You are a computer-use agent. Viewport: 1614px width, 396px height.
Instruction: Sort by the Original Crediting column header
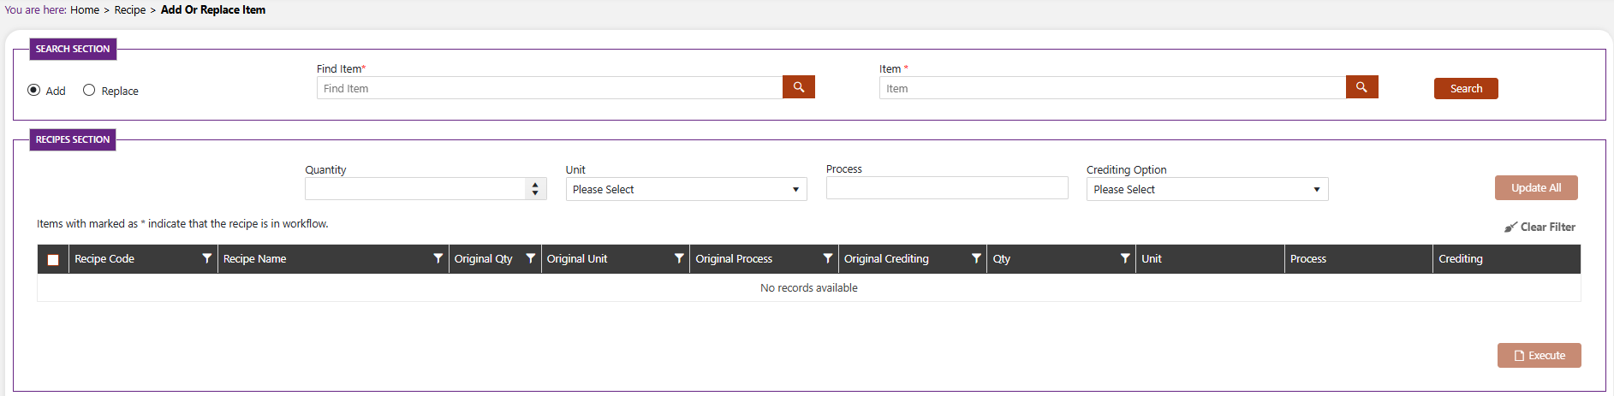point(886,259)
